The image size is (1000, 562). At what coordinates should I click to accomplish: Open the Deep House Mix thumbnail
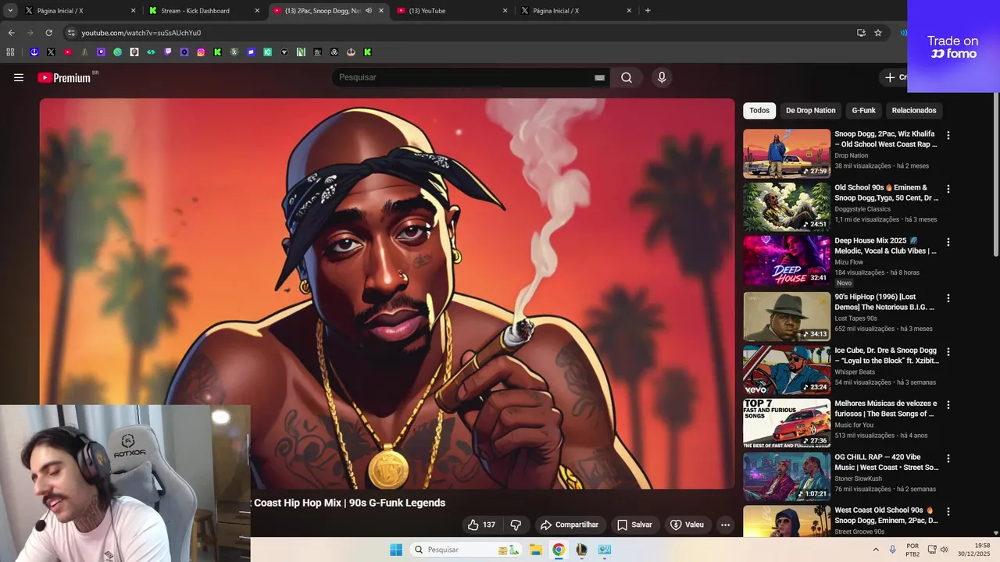coord(787,261)
